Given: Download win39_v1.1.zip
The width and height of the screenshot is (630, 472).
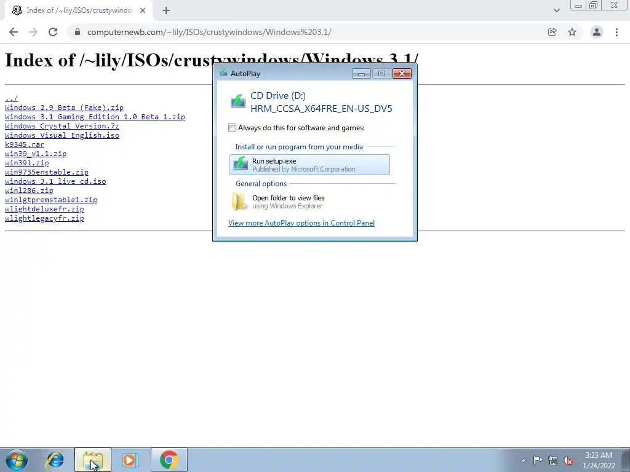Looking at the screenshot, I should (x=36, y=154).
